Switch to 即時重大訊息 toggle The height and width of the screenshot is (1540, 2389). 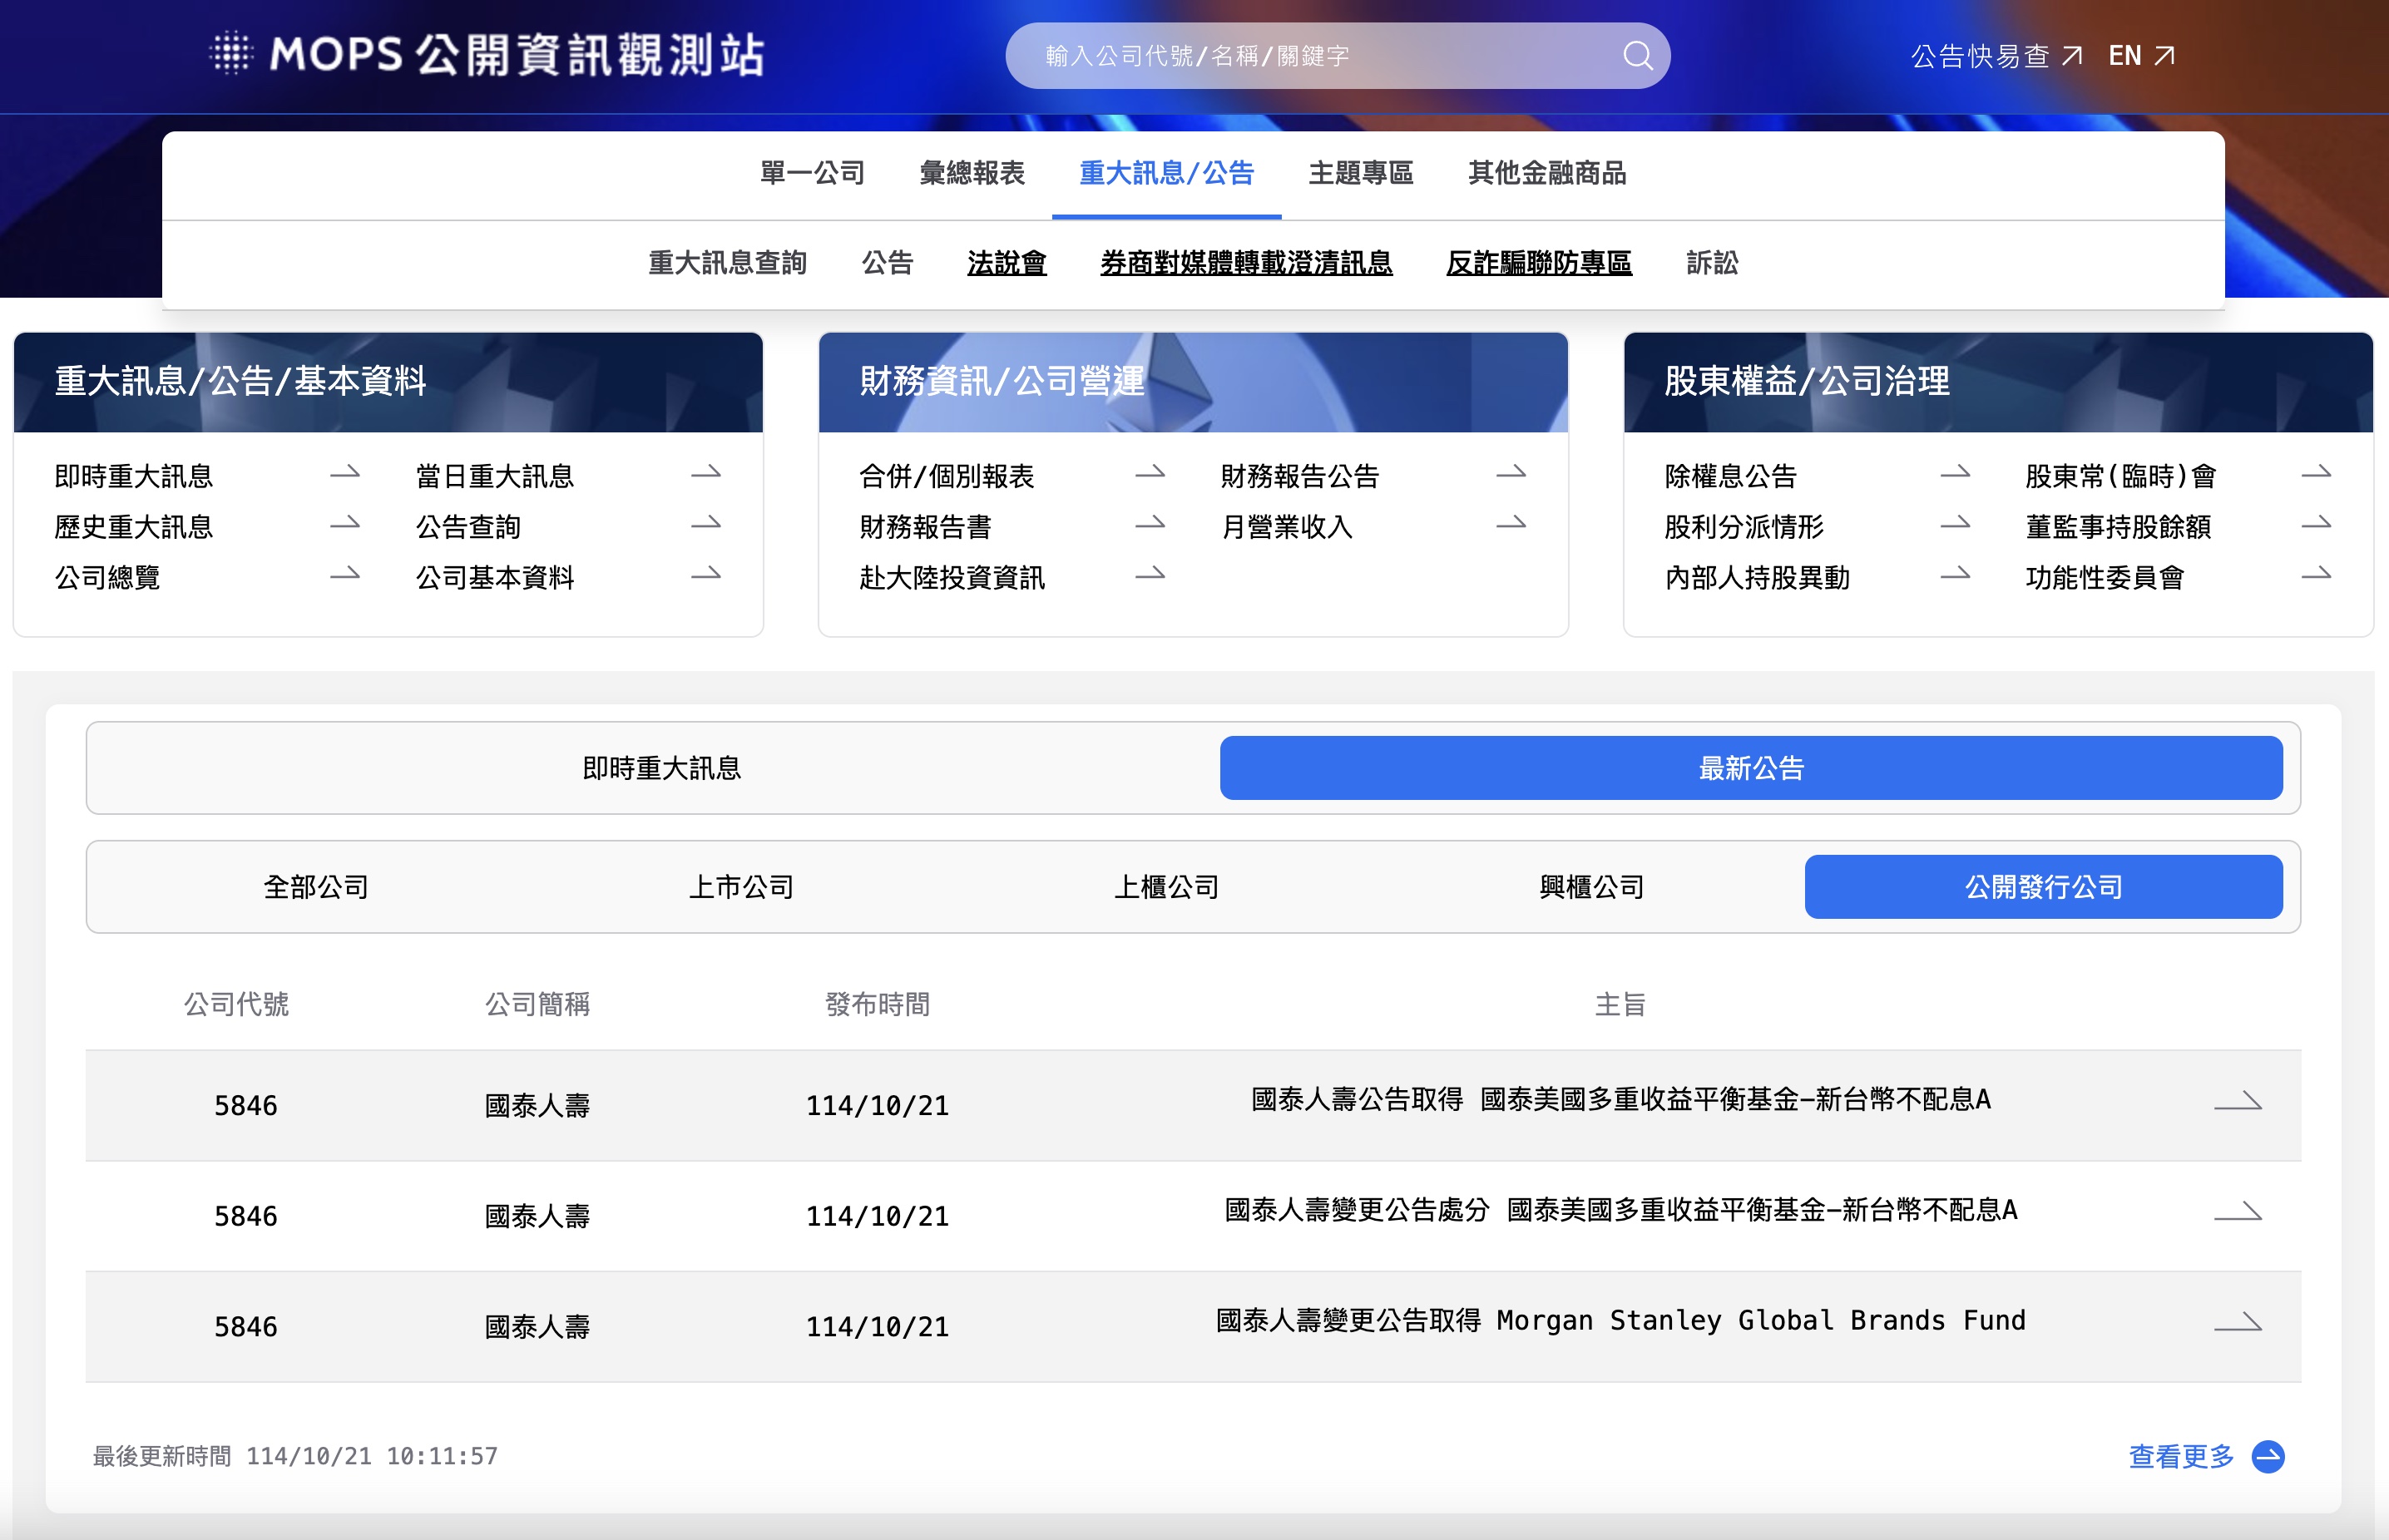pos(661,768)
